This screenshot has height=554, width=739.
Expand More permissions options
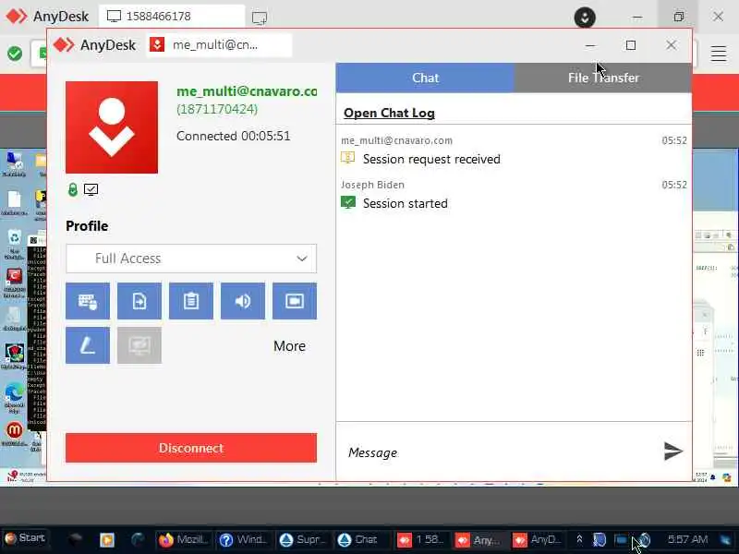[289, 346]
